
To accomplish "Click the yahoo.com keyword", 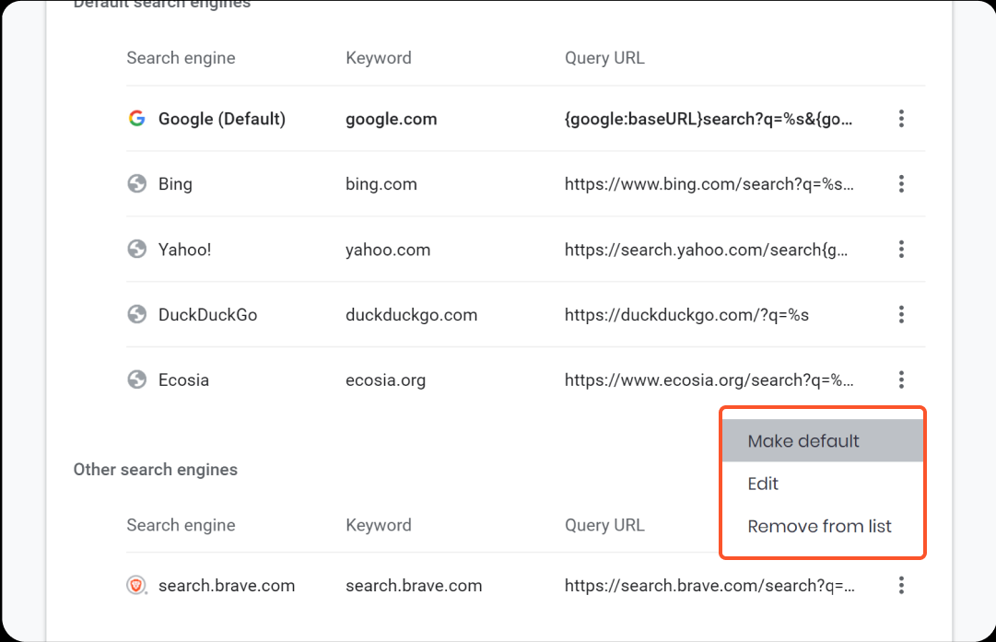I will pos(388,251).
